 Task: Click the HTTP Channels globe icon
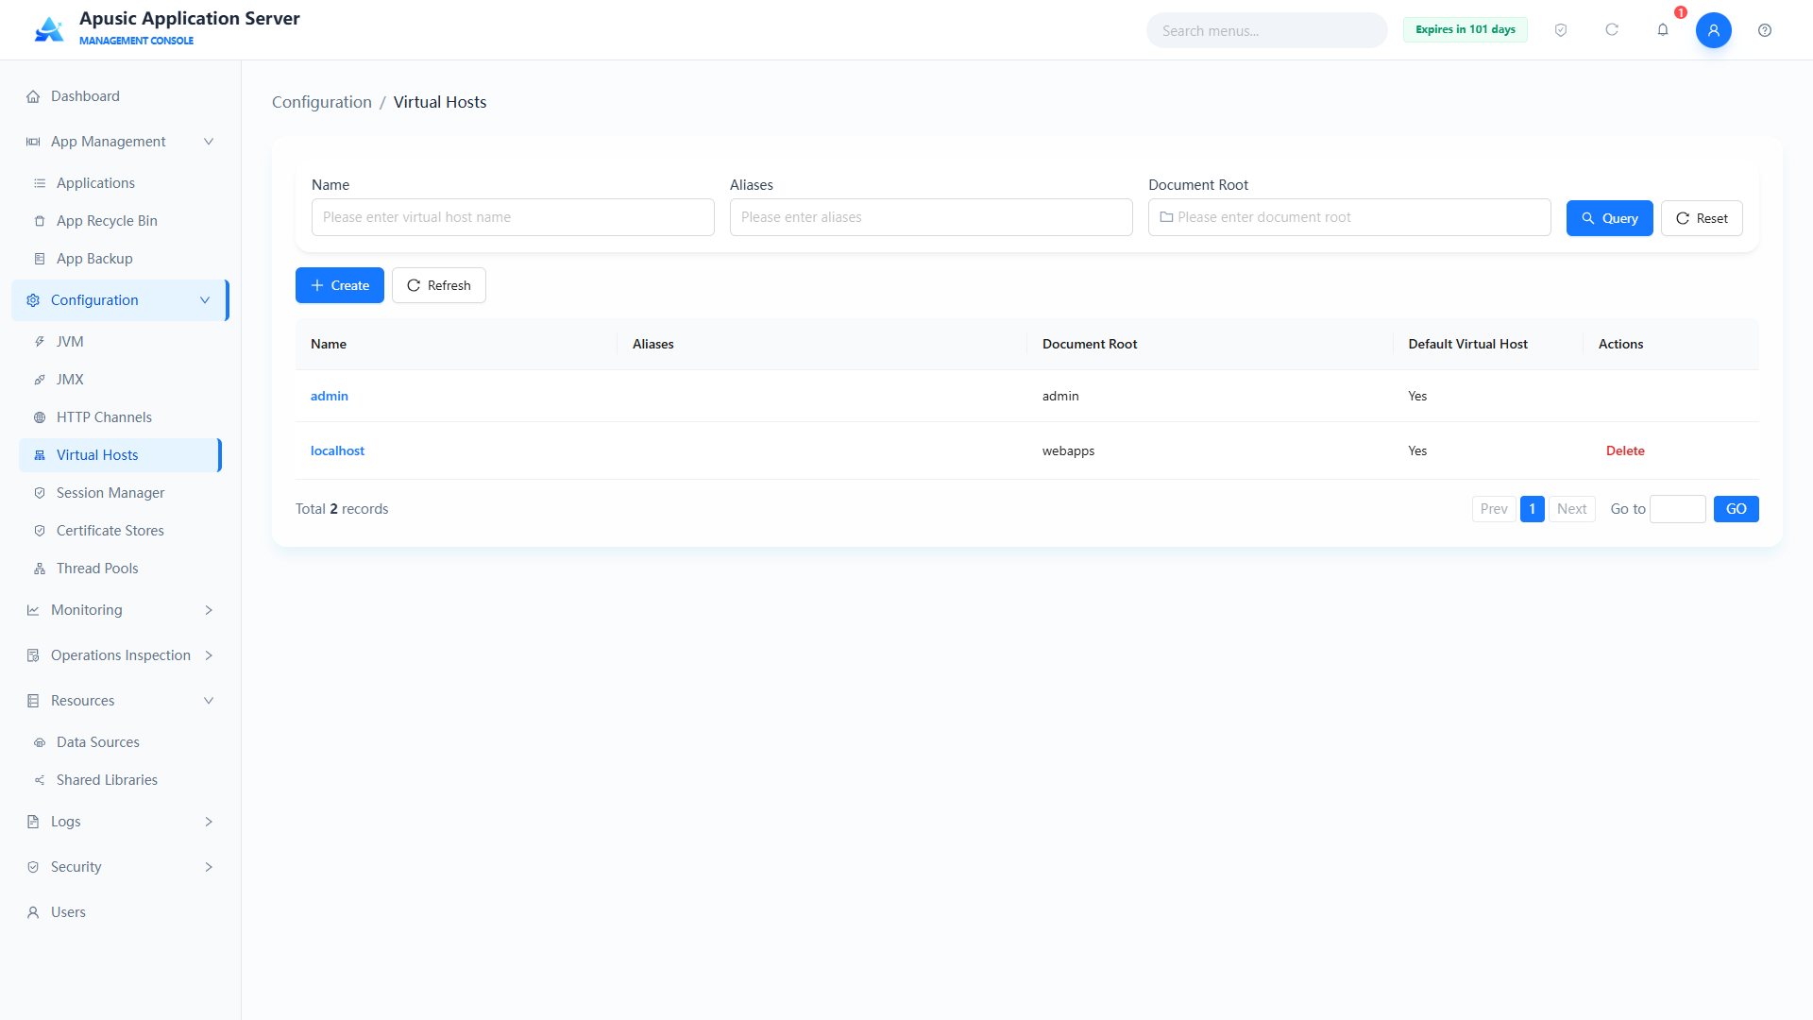point(40,417)
